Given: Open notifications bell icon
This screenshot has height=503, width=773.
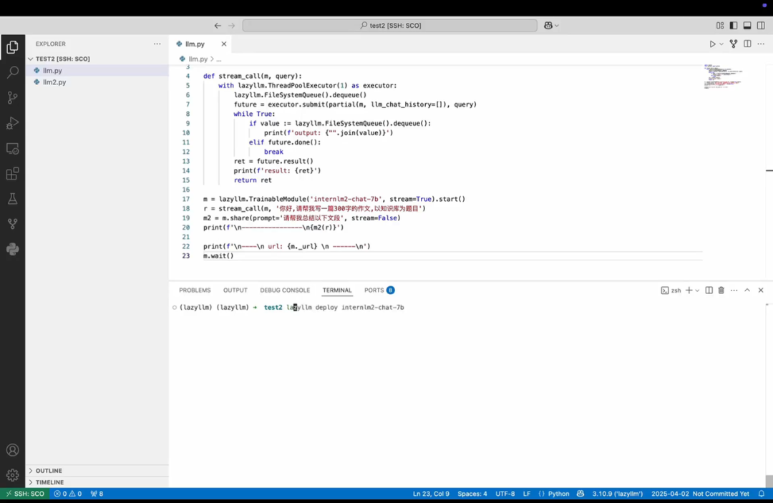Looking at the screenshot, I should tap(761, 494).
